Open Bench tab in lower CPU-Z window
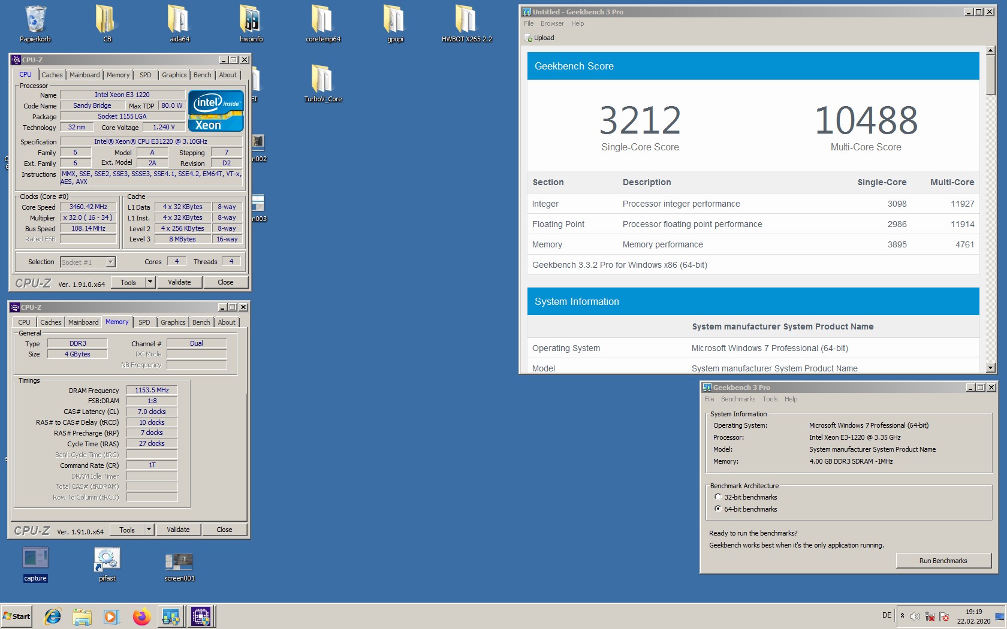 201,322
